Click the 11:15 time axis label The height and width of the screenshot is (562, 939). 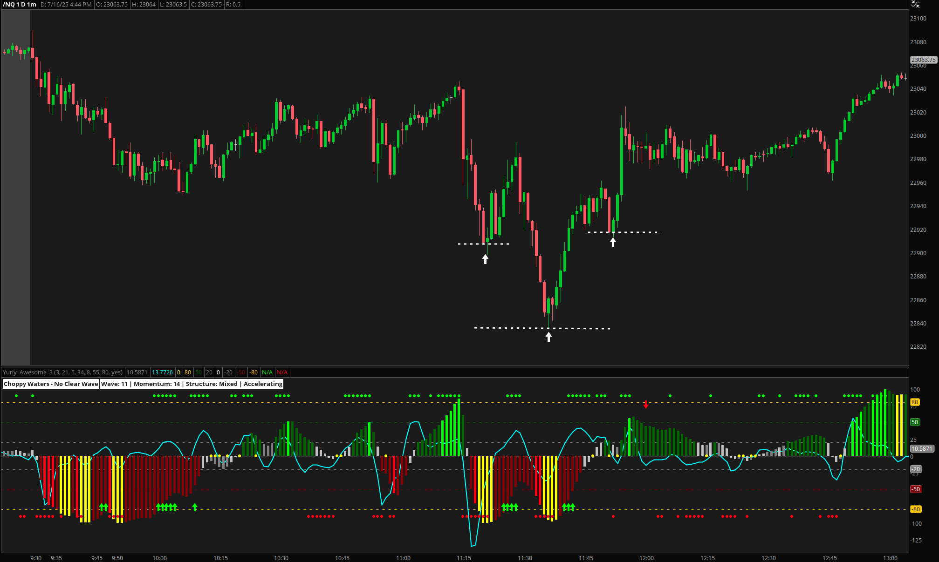(x=464, y=558)
